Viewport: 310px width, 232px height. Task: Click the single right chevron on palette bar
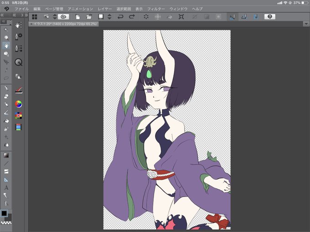22,15
